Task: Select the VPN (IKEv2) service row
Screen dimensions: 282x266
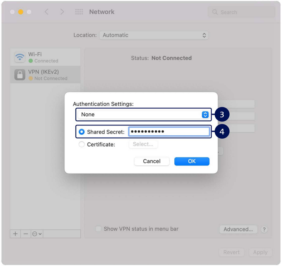Action: tap(45, 75)
